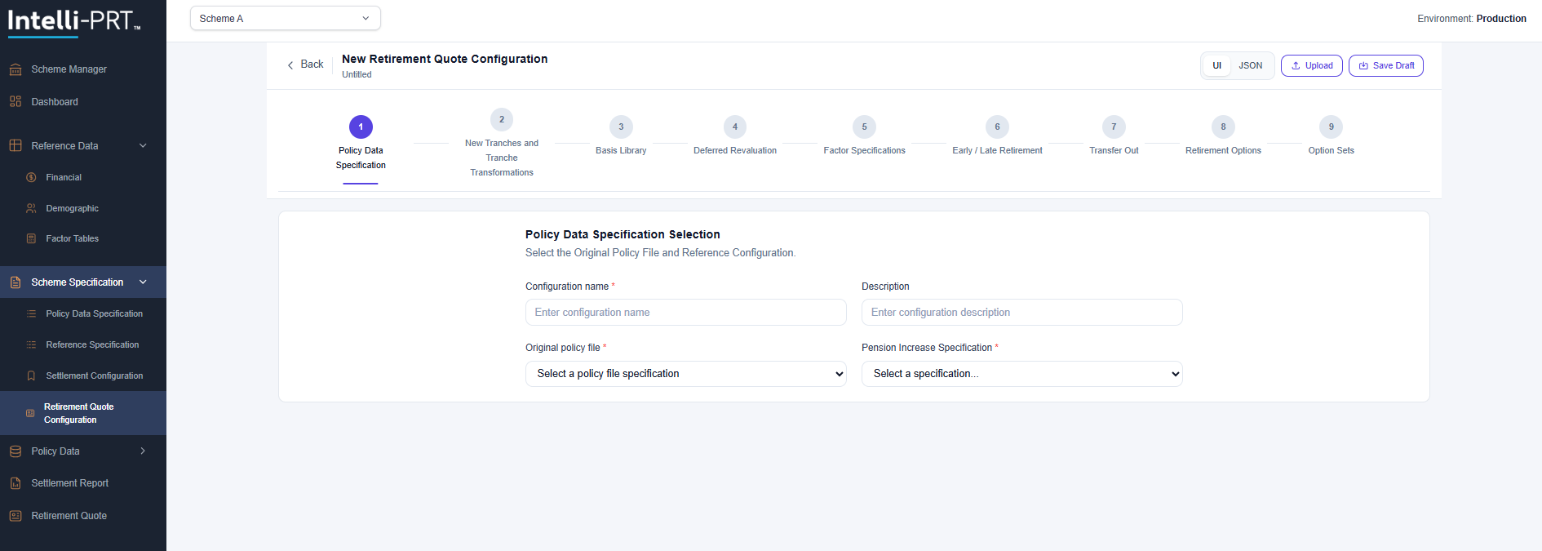Focus the Configuration name input field
Screen dimensions: 1542x551
tap(685, 313)
